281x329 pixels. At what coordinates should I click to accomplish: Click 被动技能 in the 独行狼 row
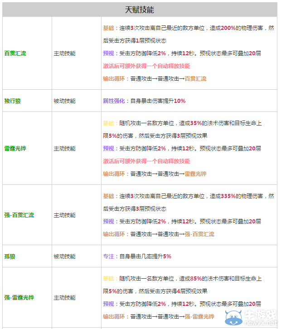tap(64, 101)
